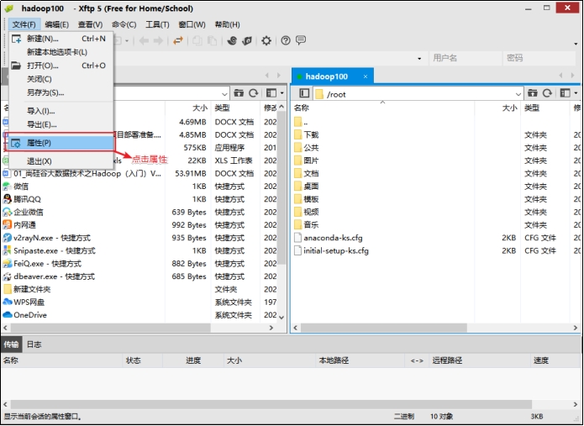Click the Xshell launch toolbar icon

coord(232,40)
